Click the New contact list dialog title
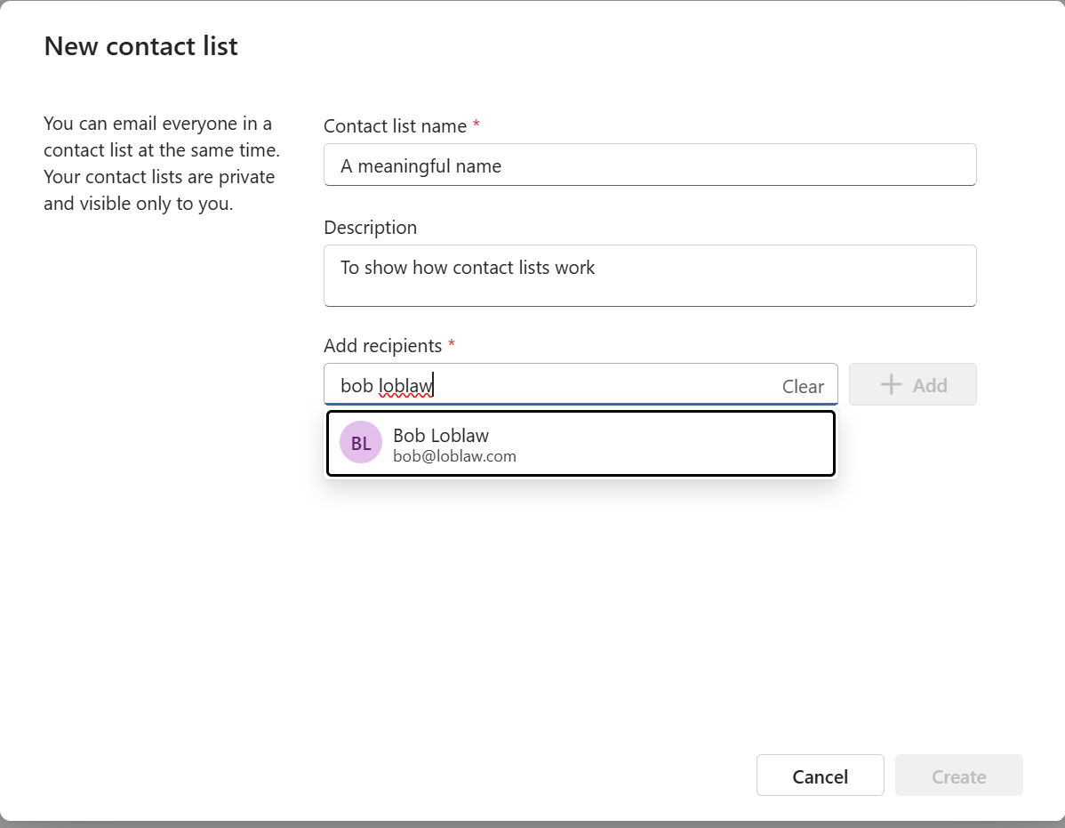1065x828 pixels. tap(140, 45)
